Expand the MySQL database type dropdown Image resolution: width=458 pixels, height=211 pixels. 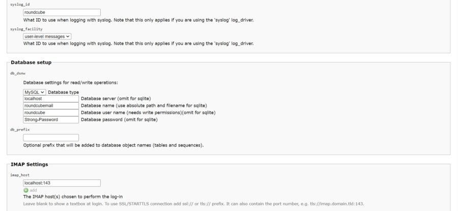pyautogui.click(x=35, y=92)
